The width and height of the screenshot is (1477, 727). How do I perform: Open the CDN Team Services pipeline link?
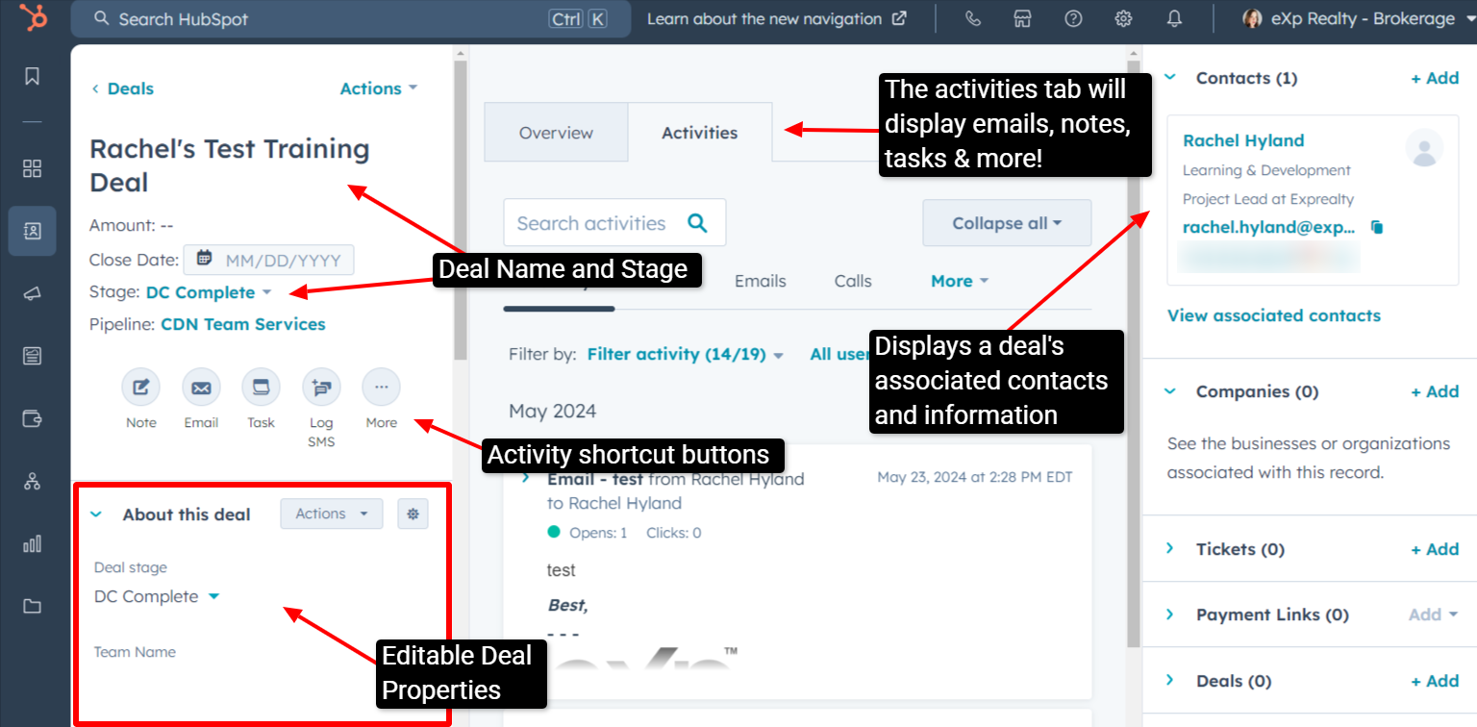pyautogui.click(x=243, y=324)
